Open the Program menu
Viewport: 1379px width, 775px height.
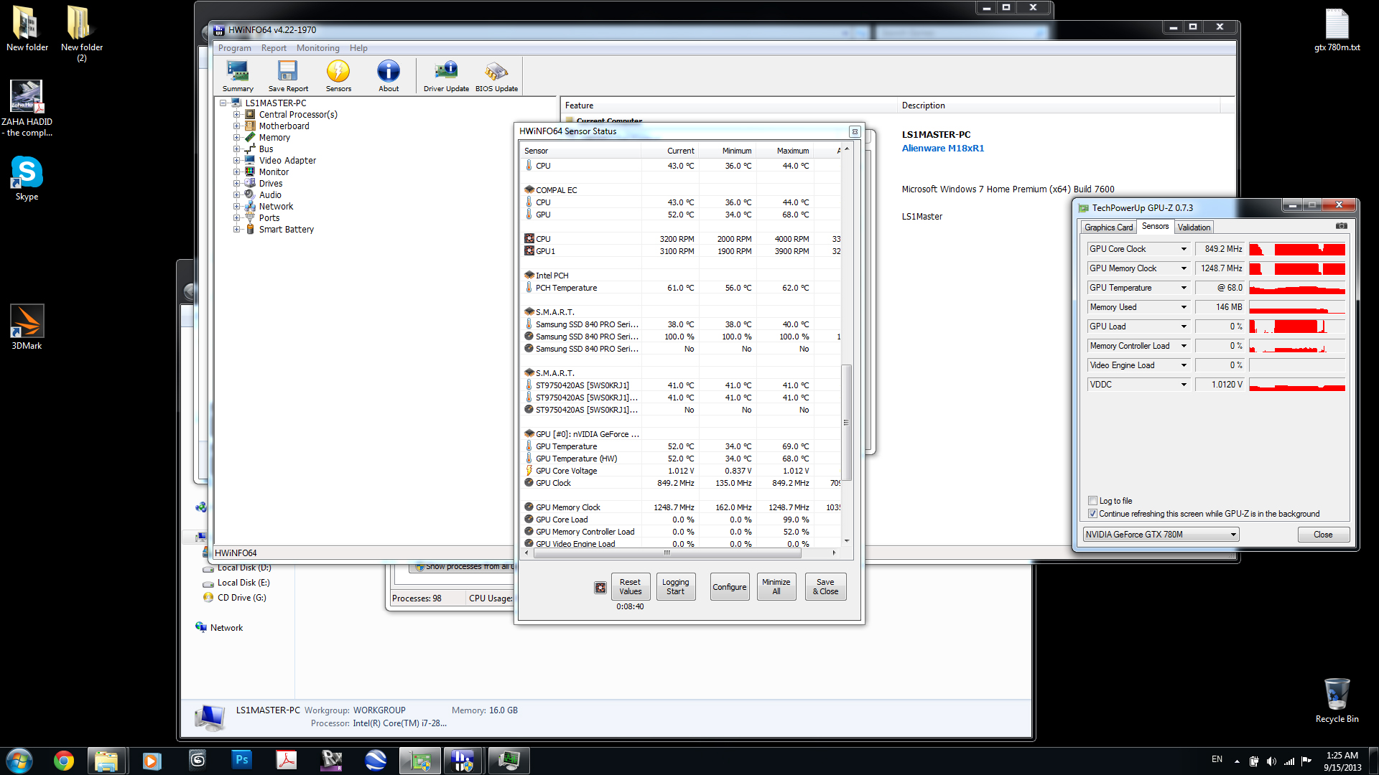tap(235, 48)
